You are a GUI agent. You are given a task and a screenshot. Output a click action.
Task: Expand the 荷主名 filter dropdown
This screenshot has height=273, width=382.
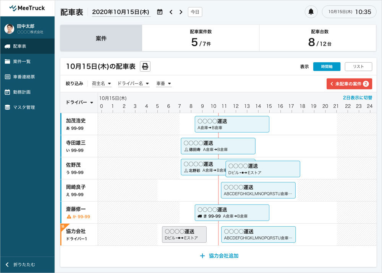(x=102, y=83)
